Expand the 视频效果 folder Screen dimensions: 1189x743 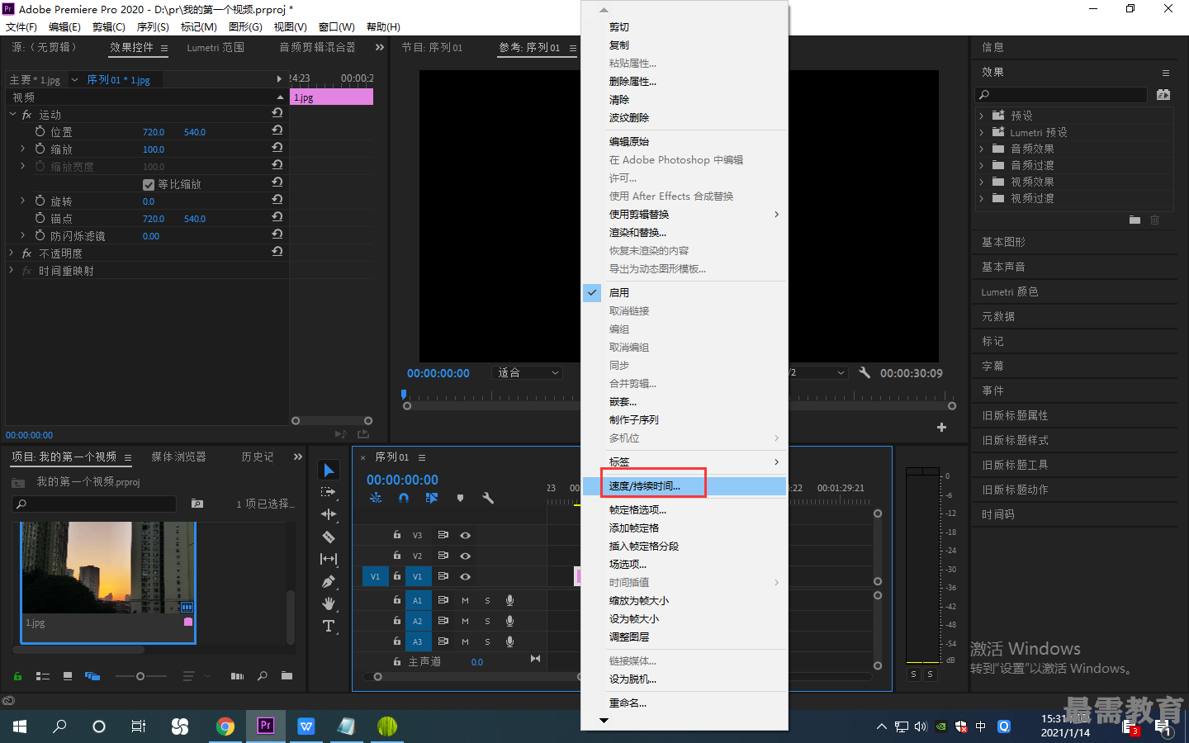point(981,182)
